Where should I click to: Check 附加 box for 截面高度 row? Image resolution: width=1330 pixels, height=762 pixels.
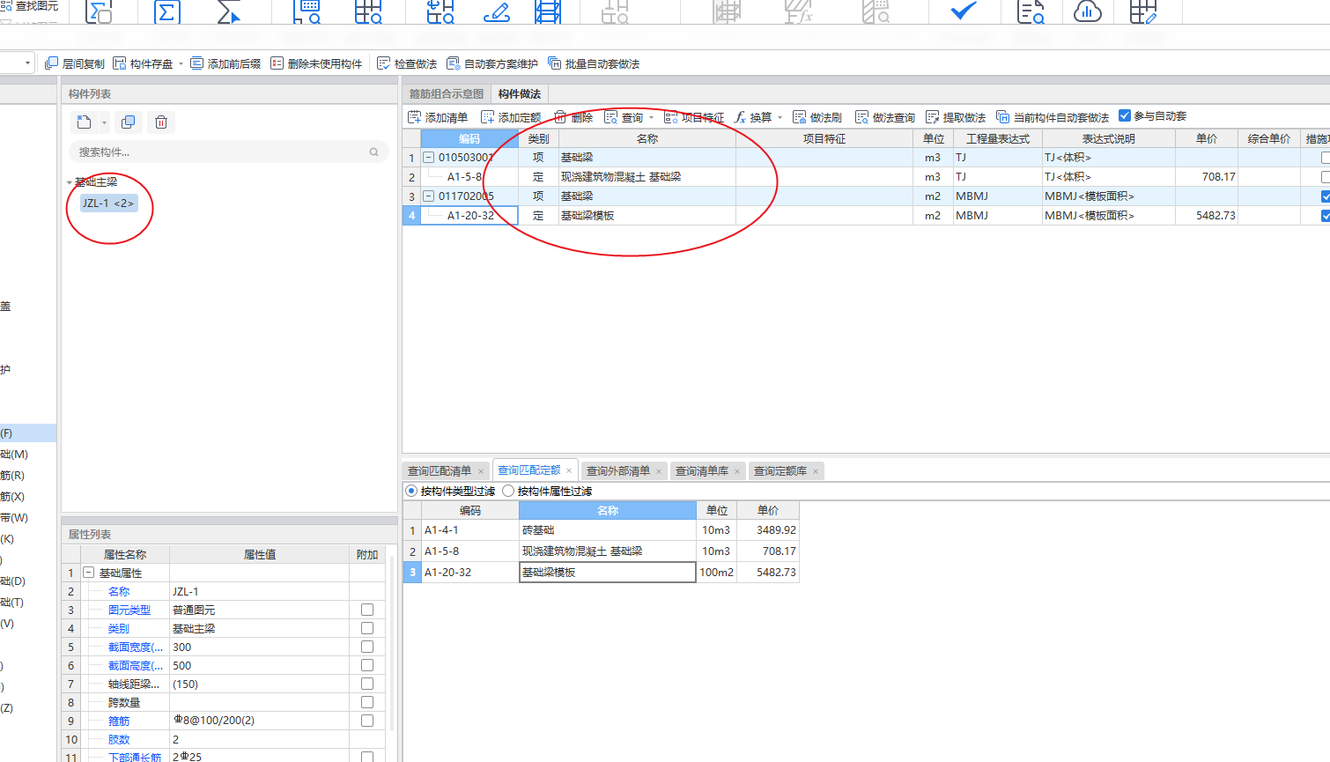coord(367,665)
